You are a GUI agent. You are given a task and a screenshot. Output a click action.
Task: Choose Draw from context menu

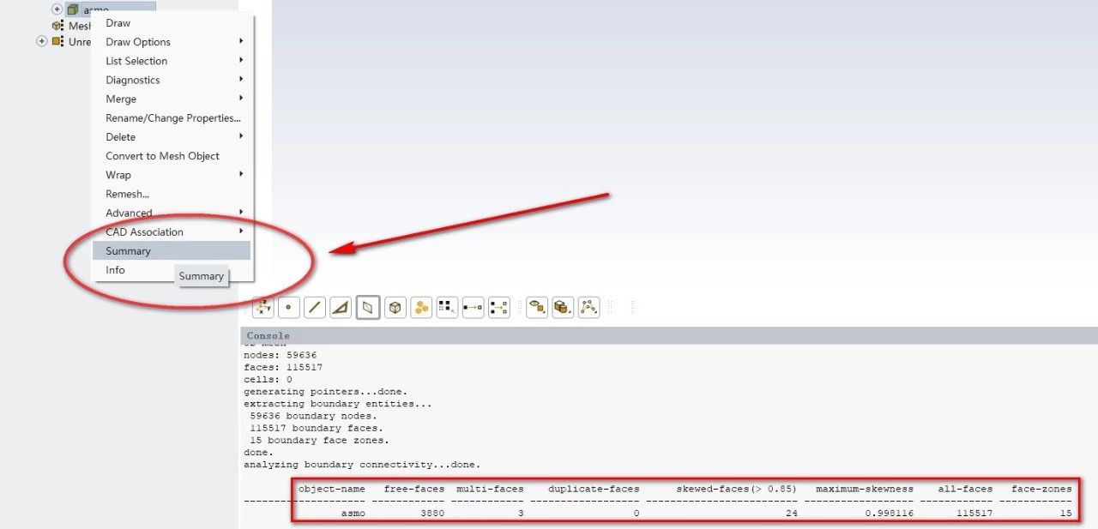pyautogui.click(x=173, y=23)
